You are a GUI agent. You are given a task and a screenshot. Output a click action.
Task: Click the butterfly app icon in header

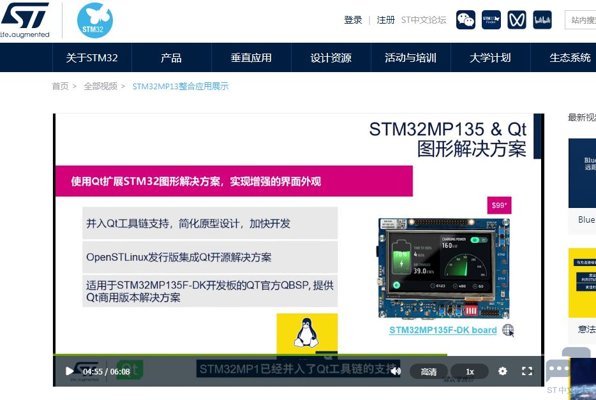click(517, 20)
